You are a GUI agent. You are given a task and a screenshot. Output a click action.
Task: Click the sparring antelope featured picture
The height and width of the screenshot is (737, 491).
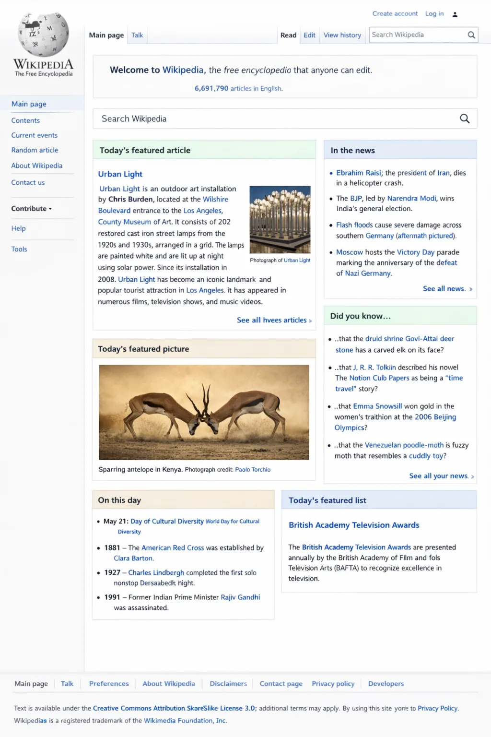point(204,412)
